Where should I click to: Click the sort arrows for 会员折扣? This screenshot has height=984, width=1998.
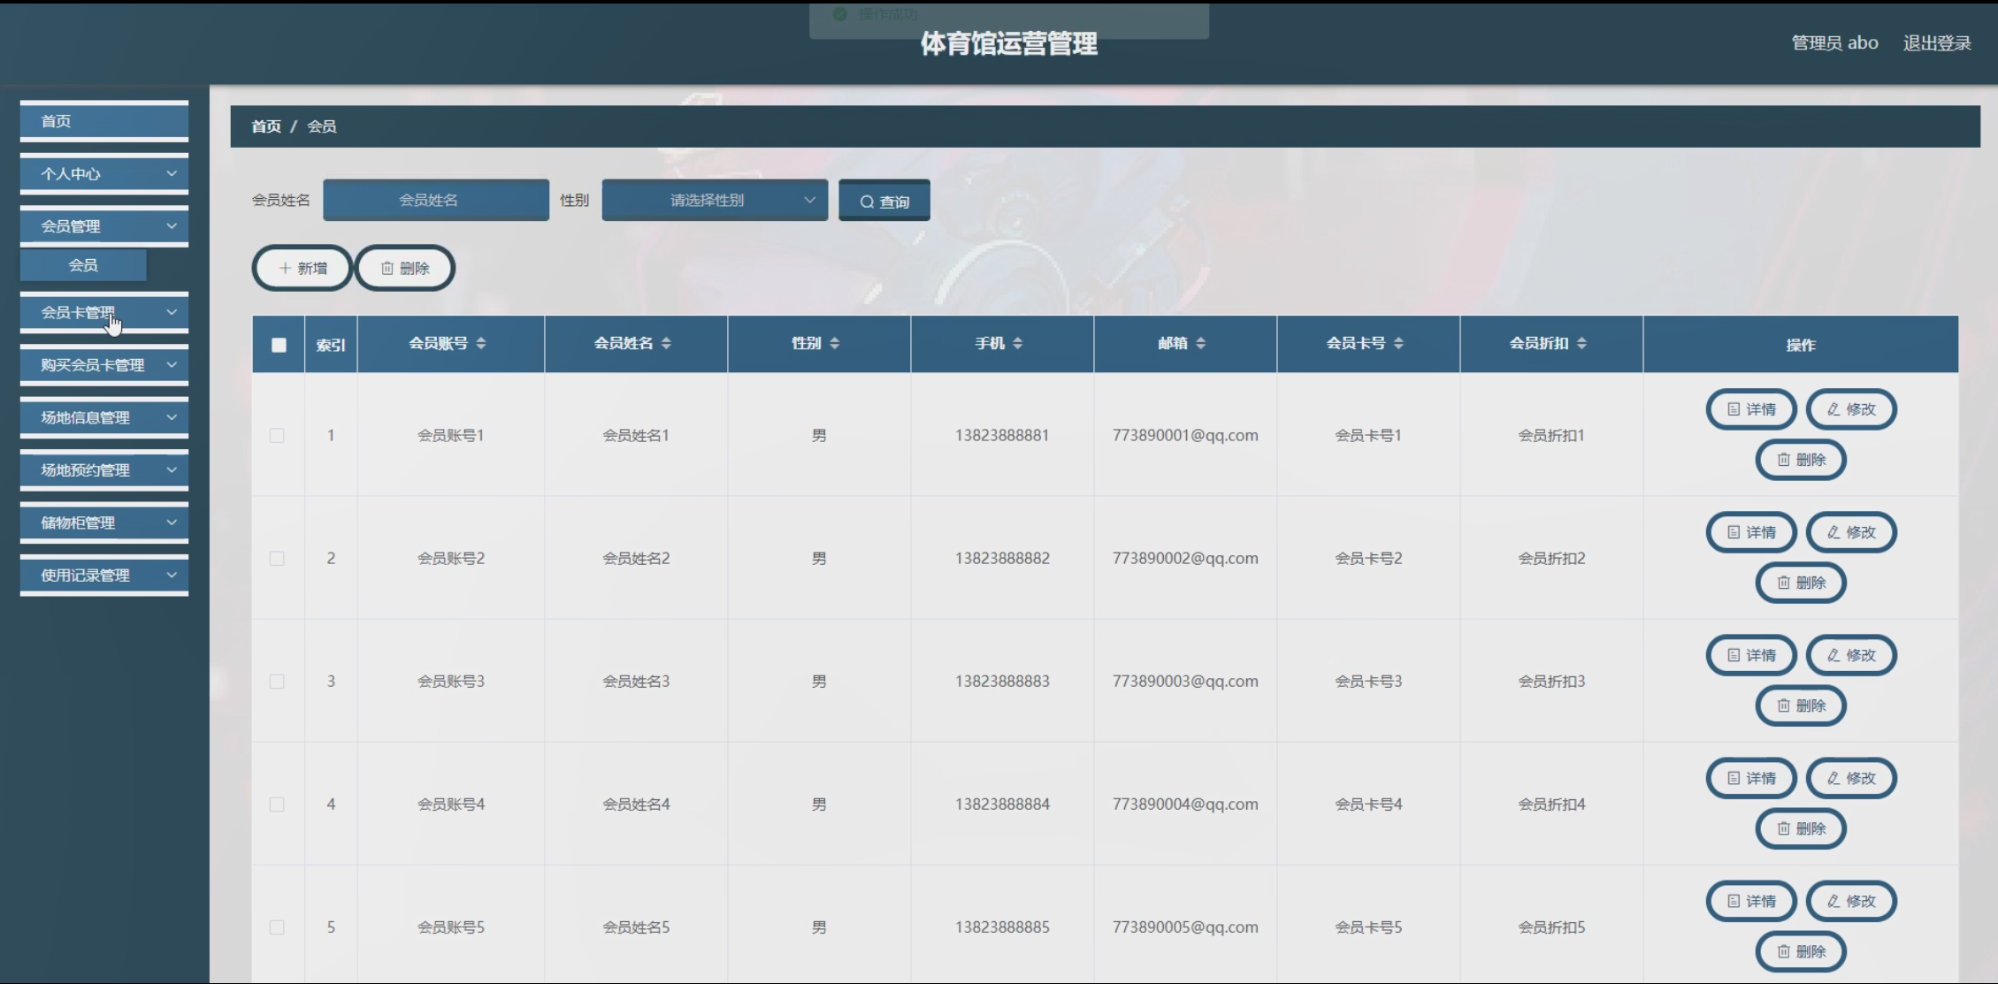click(x=1581, y=343)
